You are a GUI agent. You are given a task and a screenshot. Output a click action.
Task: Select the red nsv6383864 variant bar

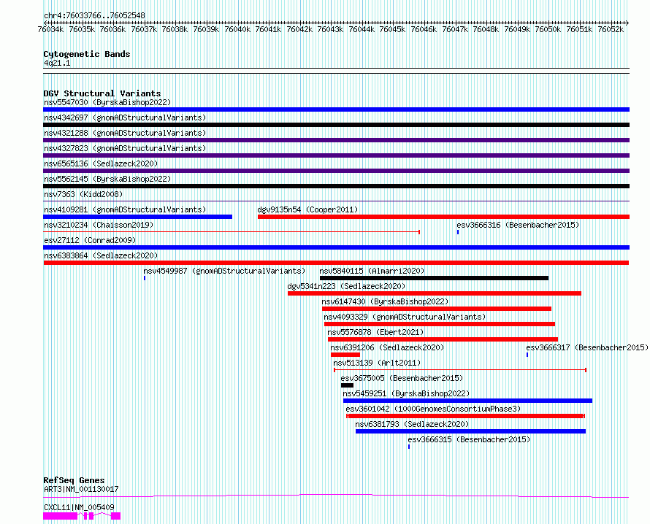tap(336, 263)
